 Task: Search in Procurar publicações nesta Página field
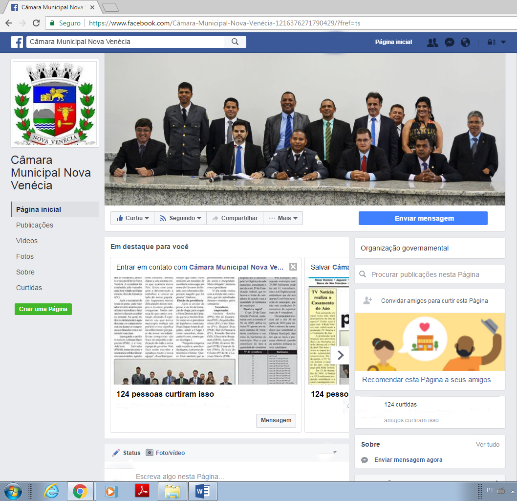tap(430, 274)
